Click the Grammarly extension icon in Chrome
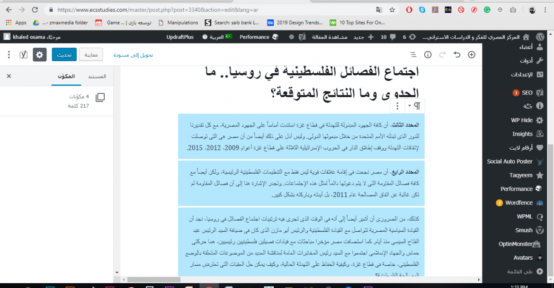 (487, 9)
